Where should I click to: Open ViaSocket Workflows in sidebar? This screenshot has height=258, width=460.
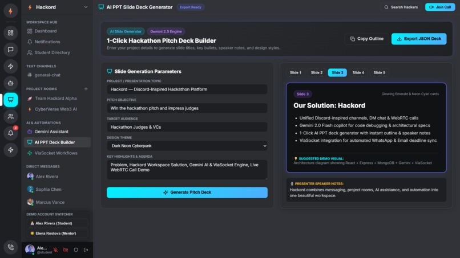click(x=57, y=153)
